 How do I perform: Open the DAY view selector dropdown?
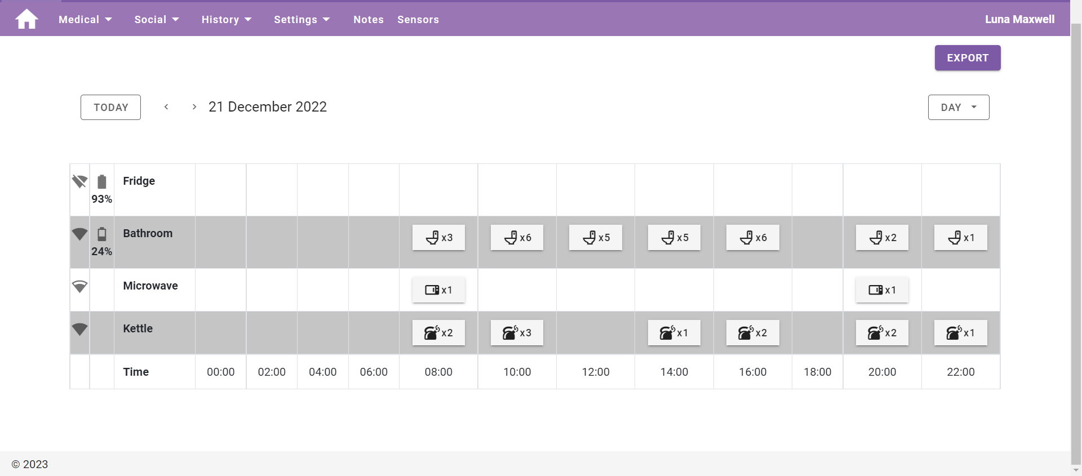click(958, 108)
